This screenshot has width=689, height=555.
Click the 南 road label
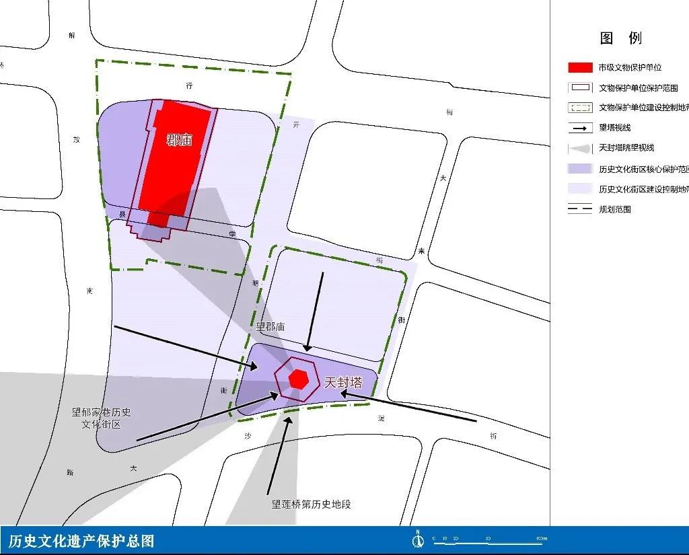[89, 291]
